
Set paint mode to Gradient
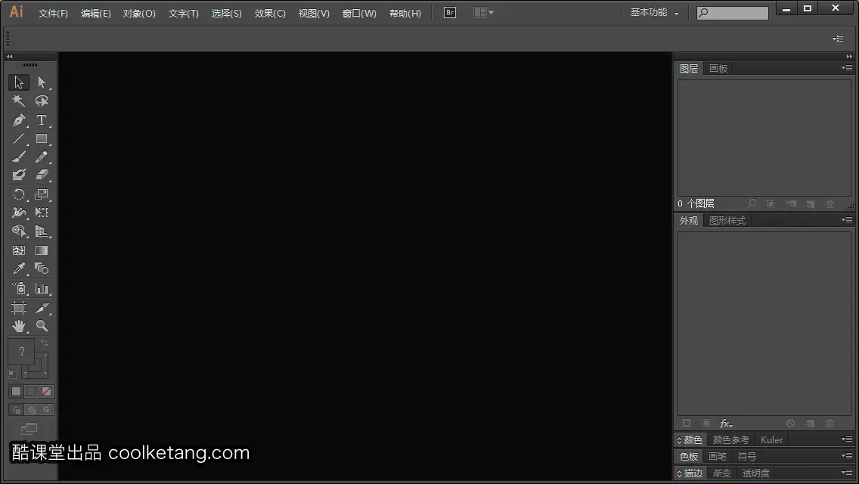(31, 392)
